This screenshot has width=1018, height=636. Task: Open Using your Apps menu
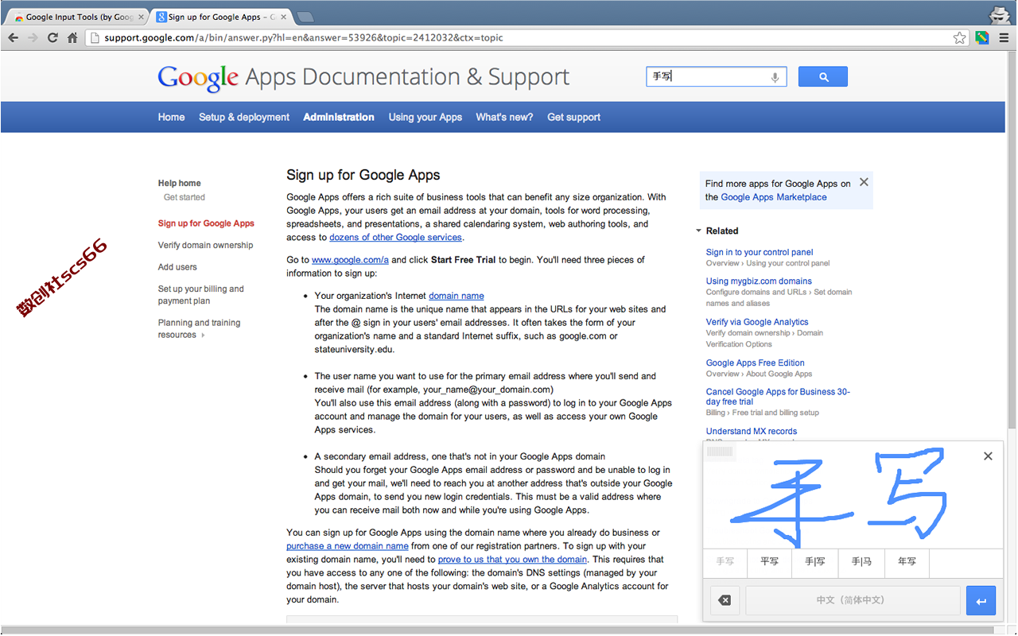425,117
